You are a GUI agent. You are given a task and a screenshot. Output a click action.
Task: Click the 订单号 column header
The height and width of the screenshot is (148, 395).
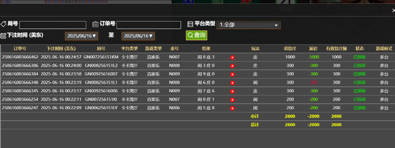pyautogui.click(x=20, y=49)
